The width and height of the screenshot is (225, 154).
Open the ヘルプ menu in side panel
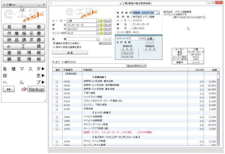click(24, 82)
